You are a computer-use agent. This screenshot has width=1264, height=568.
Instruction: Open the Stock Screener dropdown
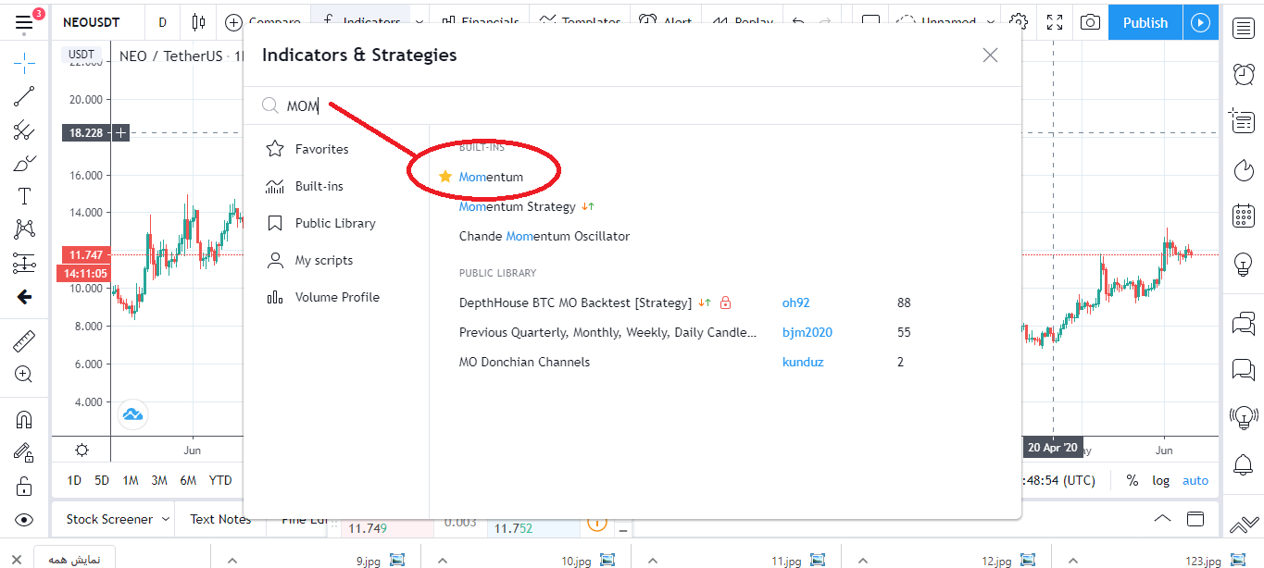[117, 519]
